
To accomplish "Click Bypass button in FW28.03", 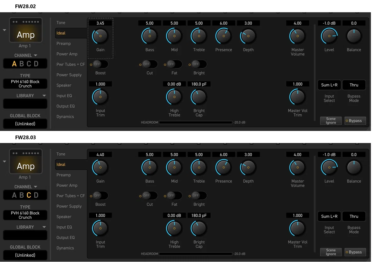I will click(355, 252).
